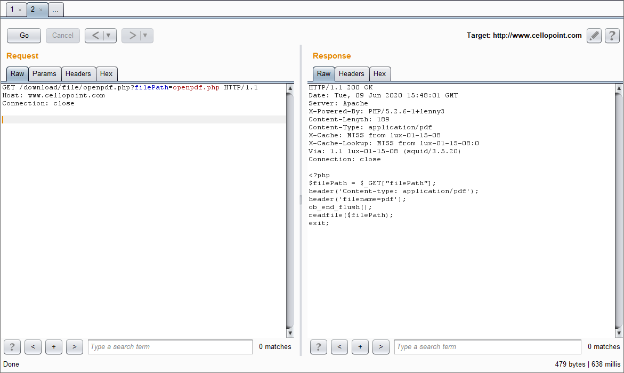Click the filePath parameter name in request
This screenshot has width=624, height=373.
(x=152, y=87)
